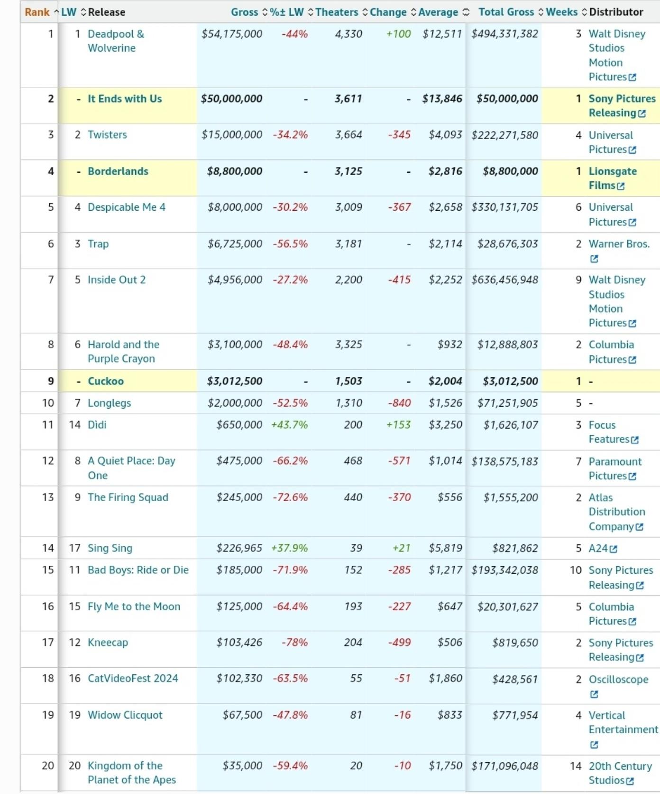Open Fly Me to the Moon link
This screenshot has height=794, width=660.
(x=134, y=607)
